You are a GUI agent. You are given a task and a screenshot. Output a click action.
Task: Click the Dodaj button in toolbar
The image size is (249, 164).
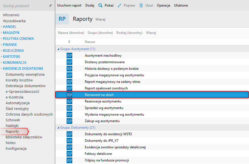coord(90,5)
